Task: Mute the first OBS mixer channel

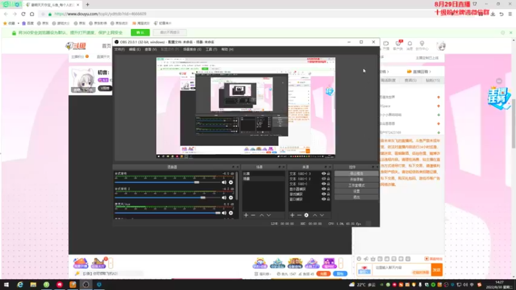Action: coord(224,182)
